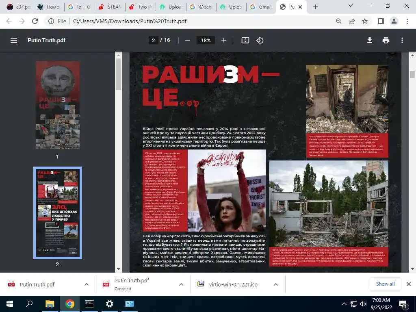Image resolution: width=416 pixels, height=312 pixels.
Task: Bookmark this tab with star icon
Action: (365, 21)
